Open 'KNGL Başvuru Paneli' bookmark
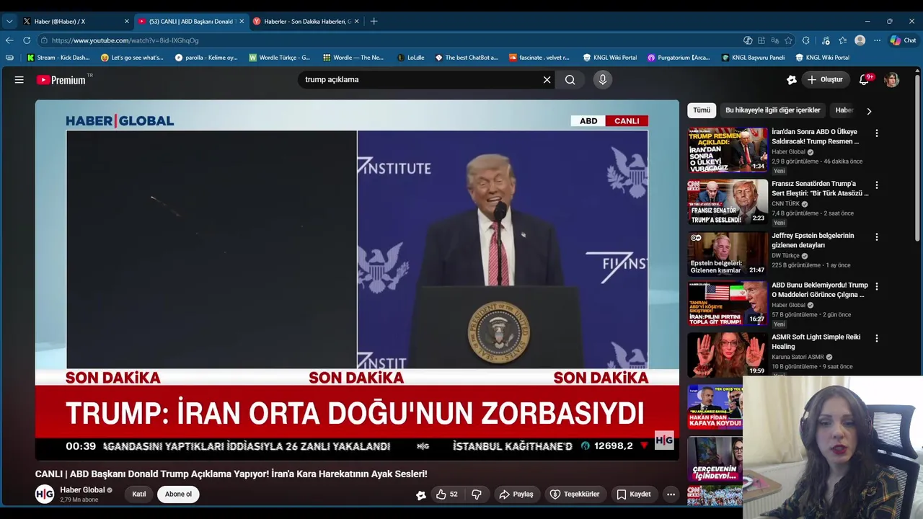Image resolution: width=923 pixels, height=519 pixels. [753, 58]
